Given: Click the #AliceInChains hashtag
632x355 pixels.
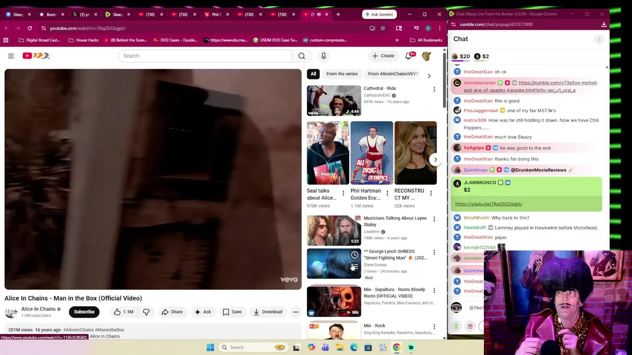Looking at the screenshot, I should coord(78,330).
